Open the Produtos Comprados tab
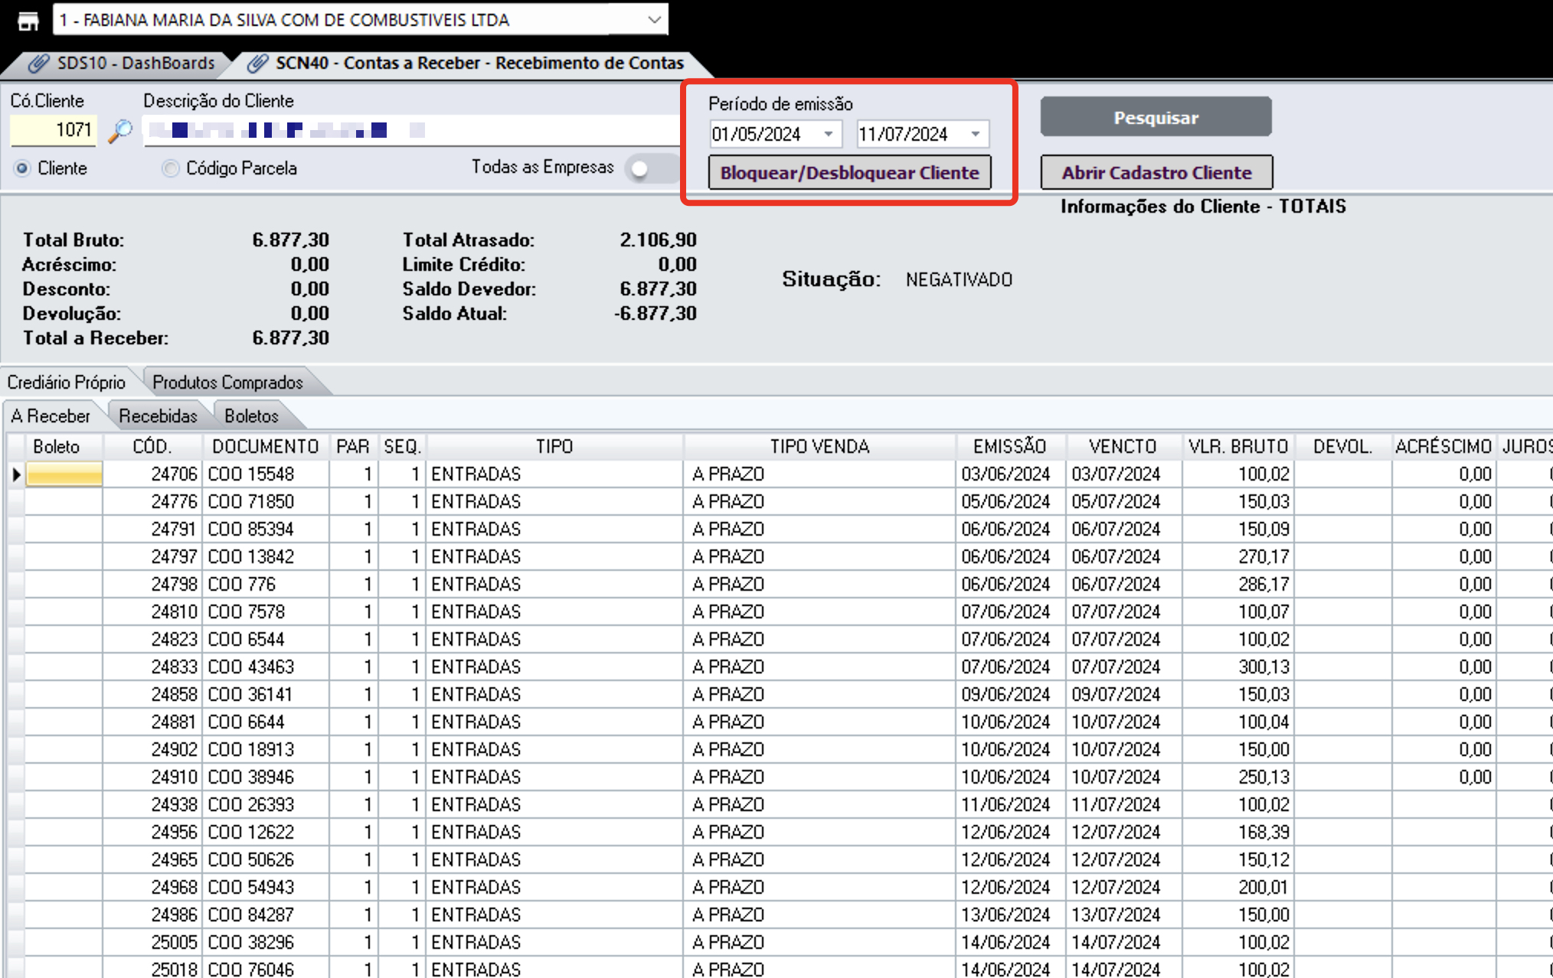Image resolution: width=1553 pixels, height=978 pixels. tap(228, 383)
